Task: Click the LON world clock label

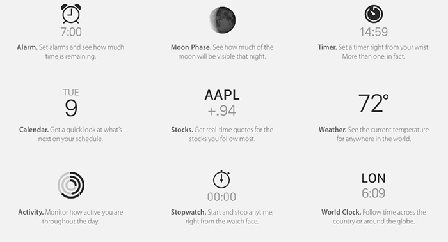Action: (x=373, y=178)
